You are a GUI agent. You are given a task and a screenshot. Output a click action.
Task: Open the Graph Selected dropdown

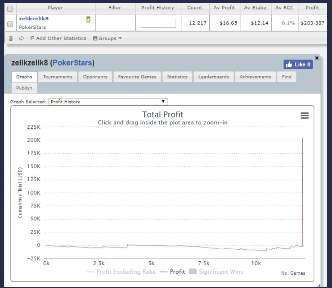(x=108, y=102)
